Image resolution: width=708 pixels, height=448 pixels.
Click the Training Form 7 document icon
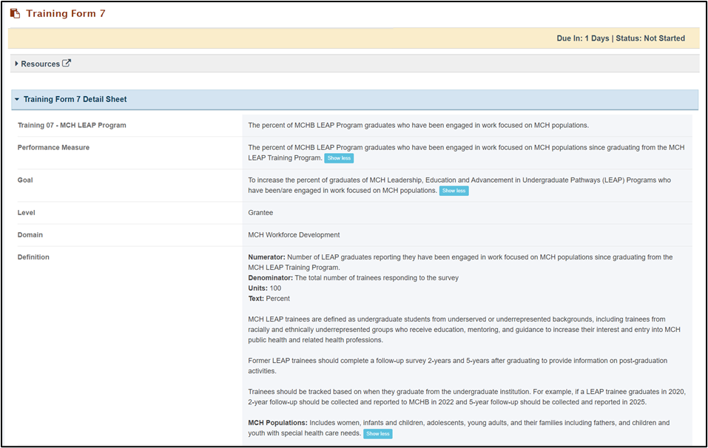click(x=15, y=13)
